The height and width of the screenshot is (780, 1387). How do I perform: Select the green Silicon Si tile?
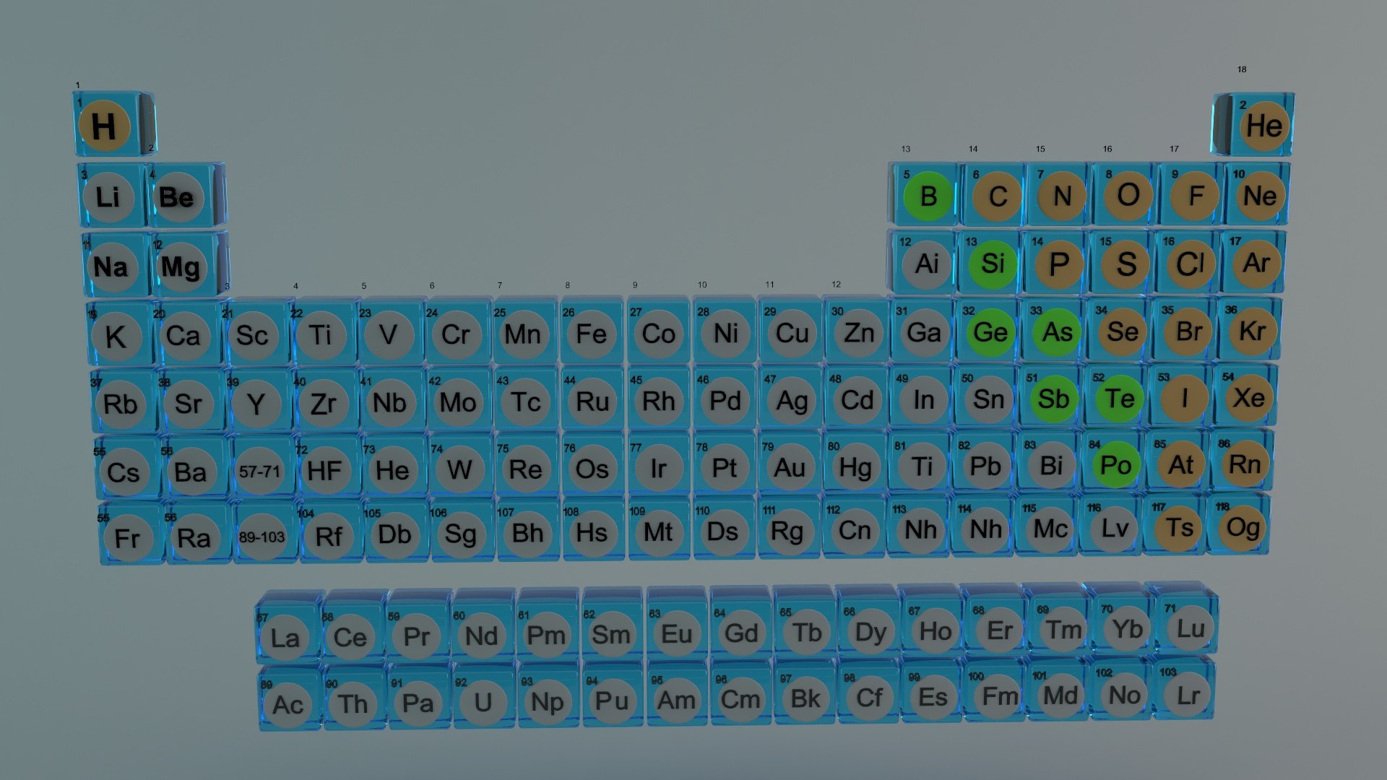[990, 262]
